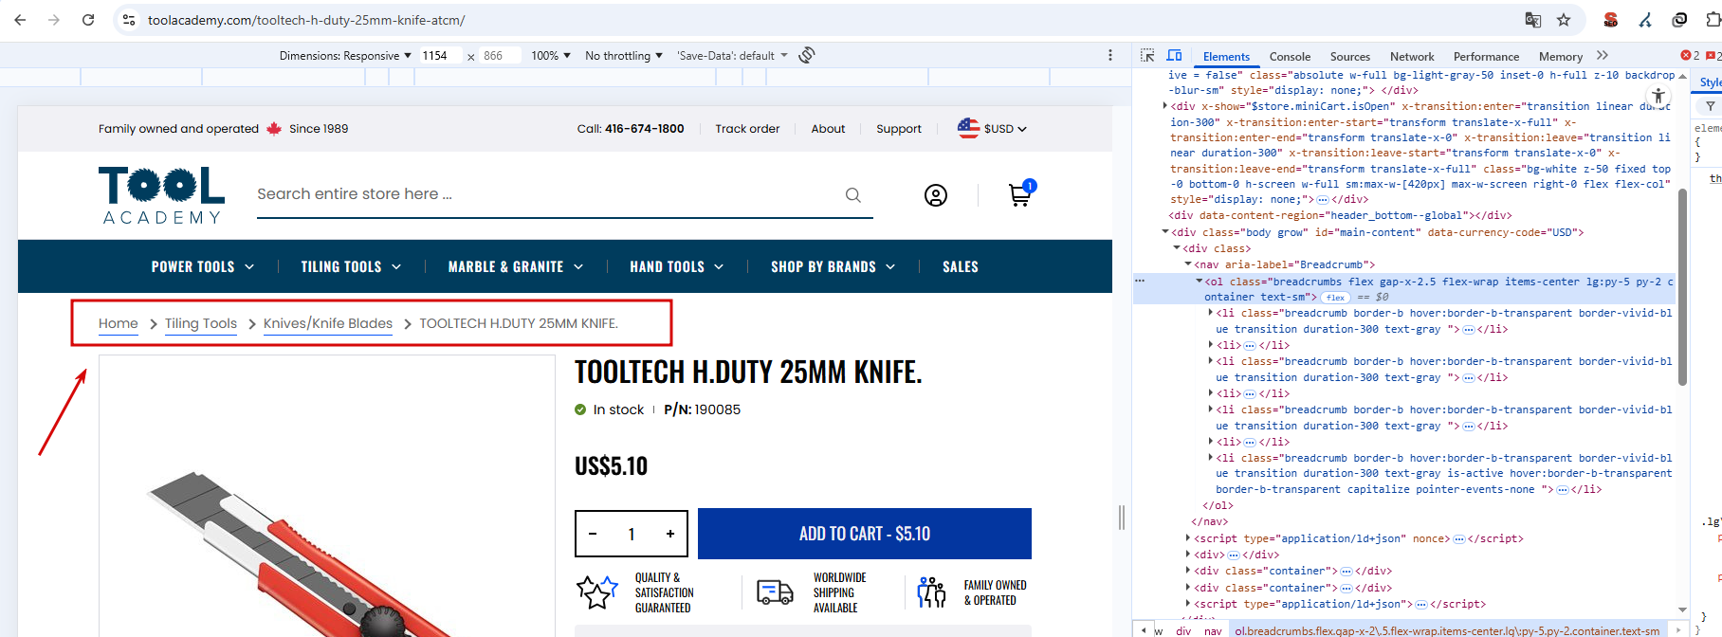Expand the Hand Tools menu
The width and height of the screenshot is (1722, 637).
677,267
